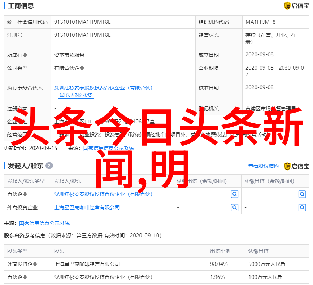The height and width of the screenshot is (285, 313).
Task: Click the 发起人/股东 section heading
Action: pyautogui.click(x=26, y=166)
